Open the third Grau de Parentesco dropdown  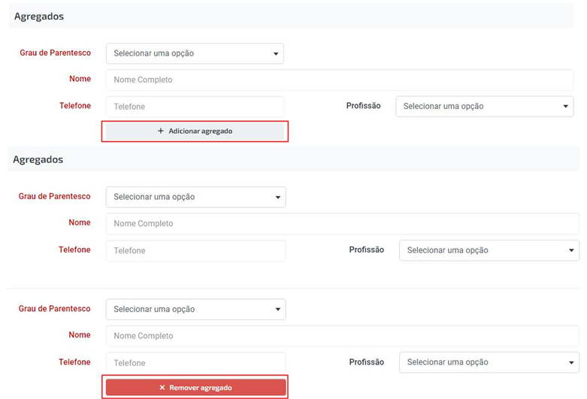pos(195,309)
